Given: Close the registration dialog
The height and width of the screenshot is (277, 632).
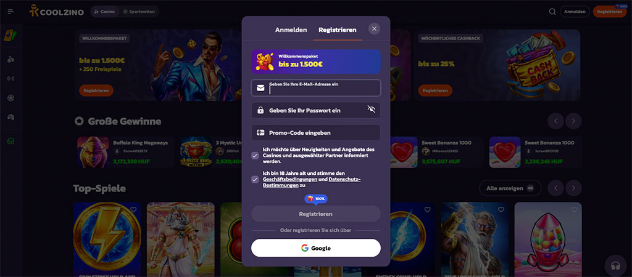Looking at the screenshot, I should 374,28.
